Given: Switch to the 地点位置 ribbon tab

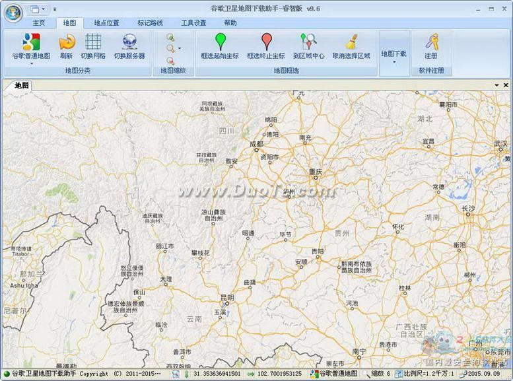Looking at the screenshot, I should 107,23.
